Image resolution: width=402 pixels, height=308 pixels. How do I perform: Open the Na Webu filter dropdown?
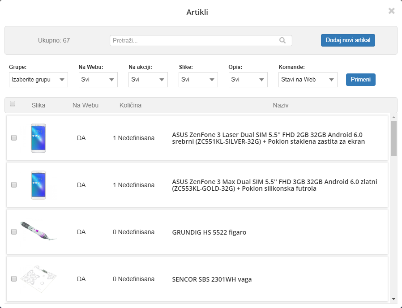(x=98, y=80)
